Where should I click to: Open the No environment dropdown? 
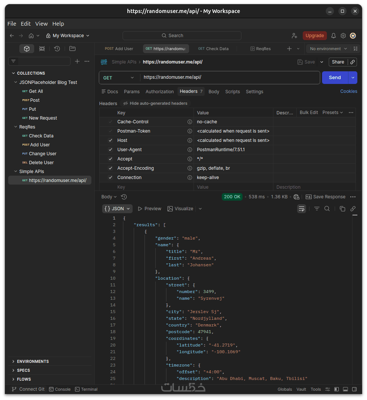(328, 49)
